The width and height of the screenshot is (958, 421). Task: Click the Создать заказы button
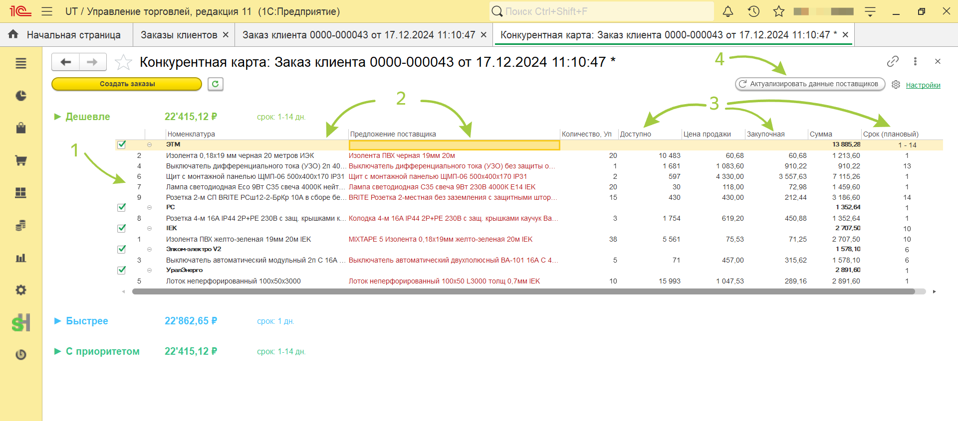[127, 84]
